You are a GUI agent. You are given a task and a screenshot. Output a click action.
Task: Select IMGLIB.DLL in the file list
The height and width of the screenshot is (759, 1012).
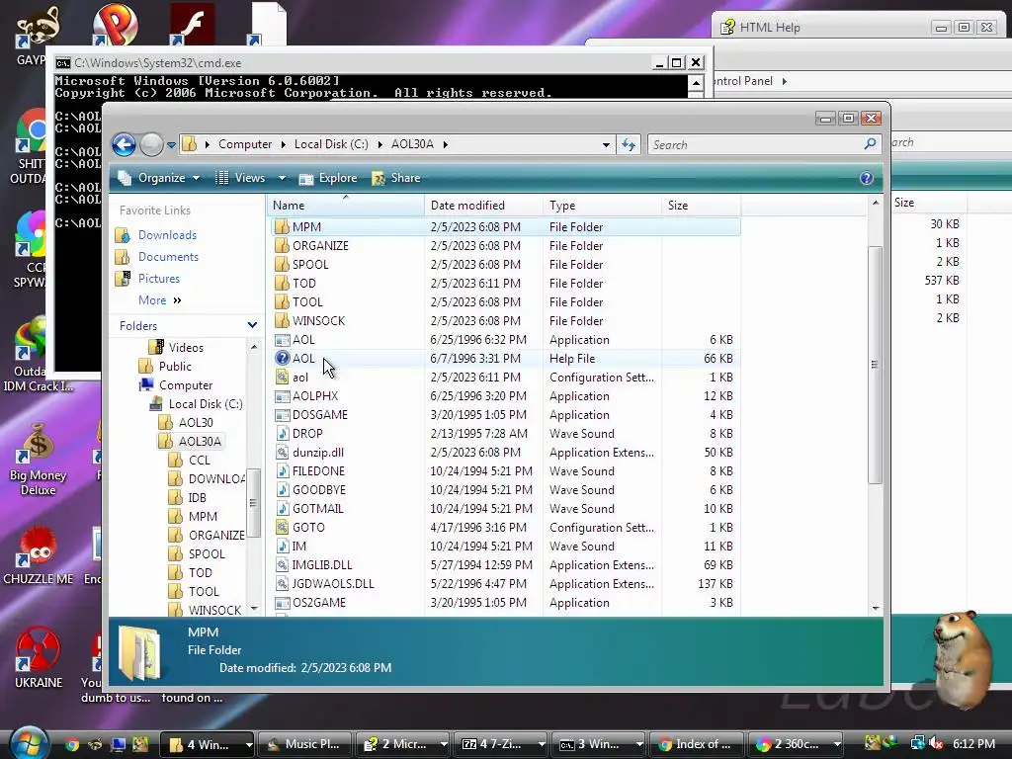tap(322, 564)
